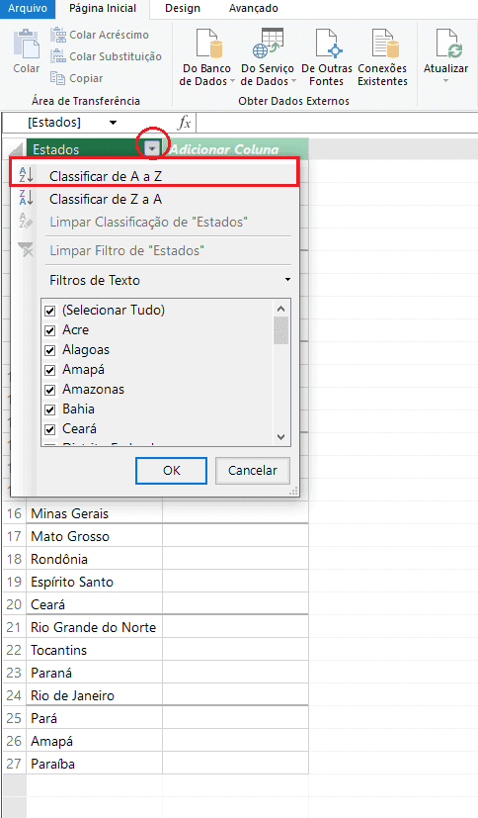The image size is (478, 818).
Task: Select Colar Acréscimo icon
Action: click(x=58, y=35)
